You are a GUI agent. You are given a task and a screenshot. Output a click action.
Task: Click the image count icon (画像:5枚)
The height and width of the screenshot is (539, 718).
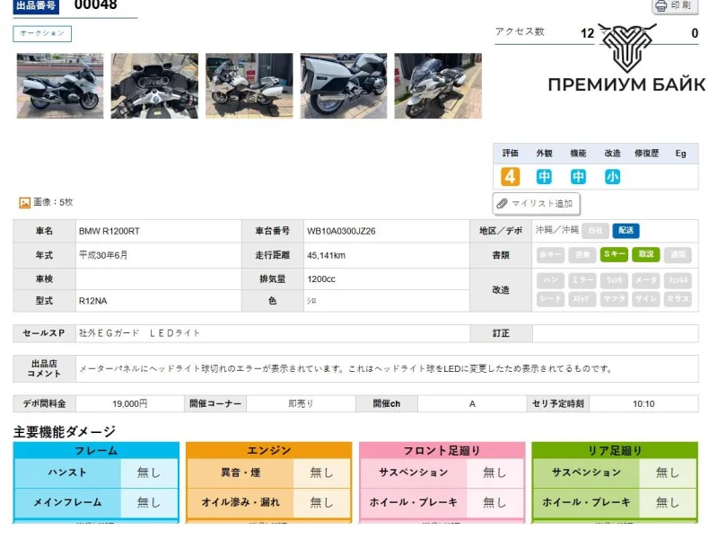point(25,203)
